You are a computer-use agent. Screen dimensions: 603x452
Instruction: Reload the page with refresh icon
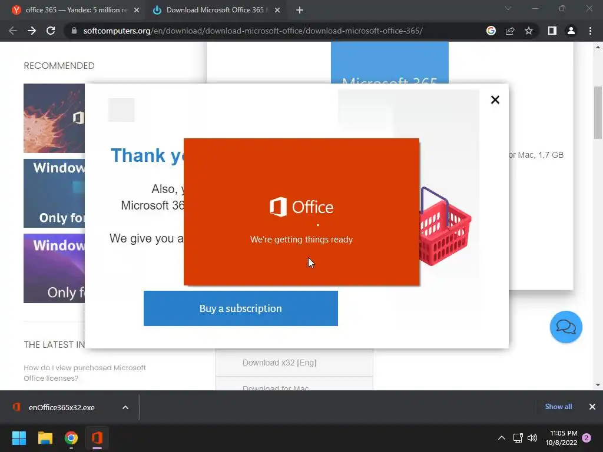click(51, 31)
